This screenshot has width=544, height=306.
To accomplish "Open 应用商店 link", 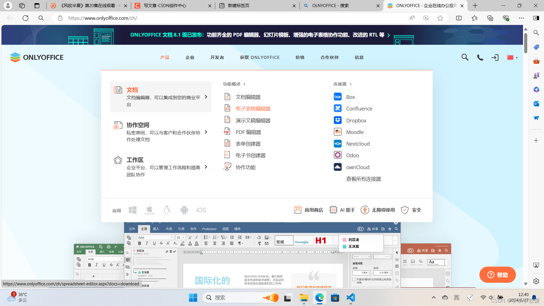I will 309,210.
